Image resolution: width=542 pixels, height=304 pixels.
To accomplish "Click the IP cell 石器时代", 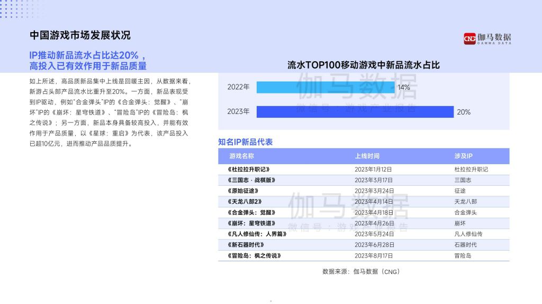I will [x=466, y=245].
